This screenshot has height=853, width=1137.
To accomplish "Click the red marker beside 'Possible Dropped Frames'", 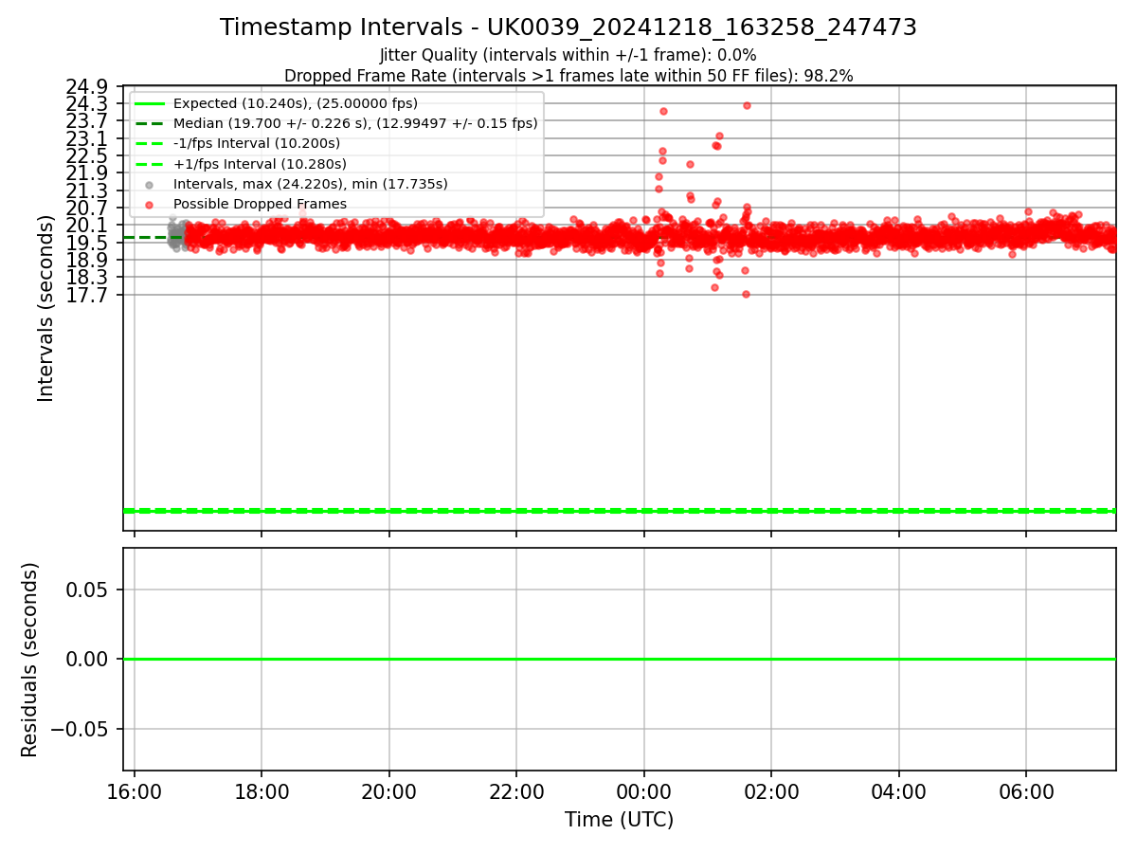I will point(150,204).
